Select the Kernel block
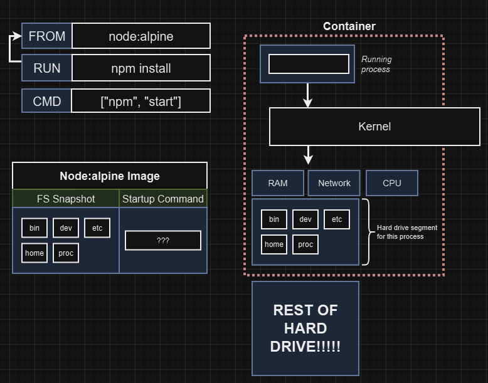 tap(374, 127)
